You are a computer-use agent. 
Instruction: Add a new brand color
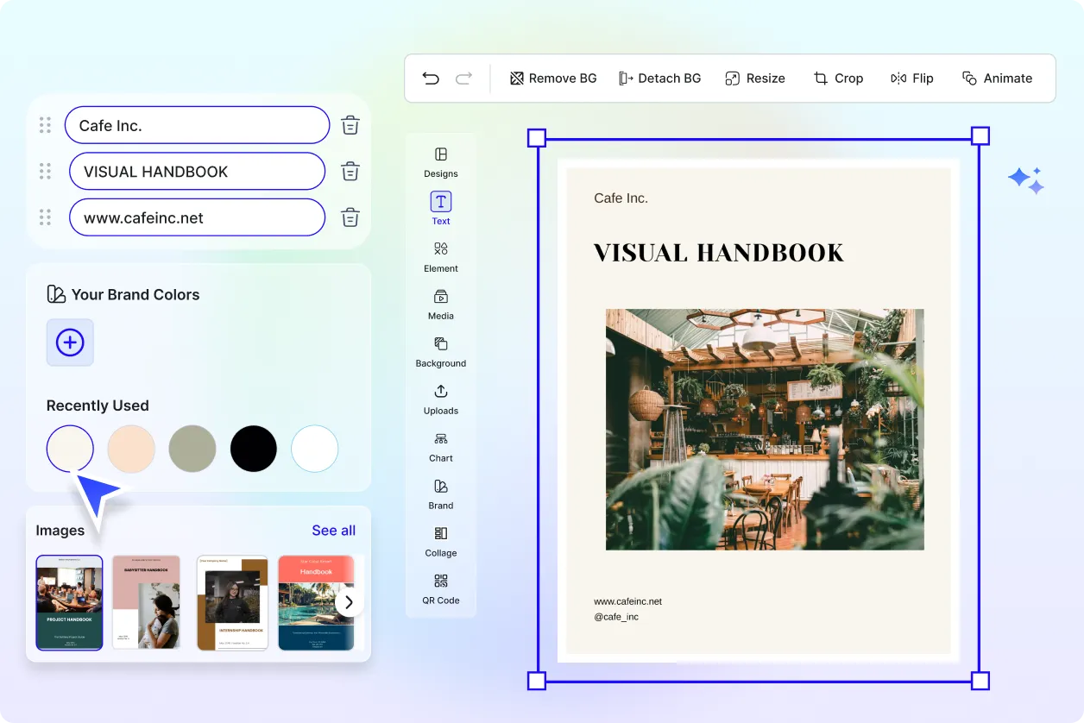[x=70, y=343]
